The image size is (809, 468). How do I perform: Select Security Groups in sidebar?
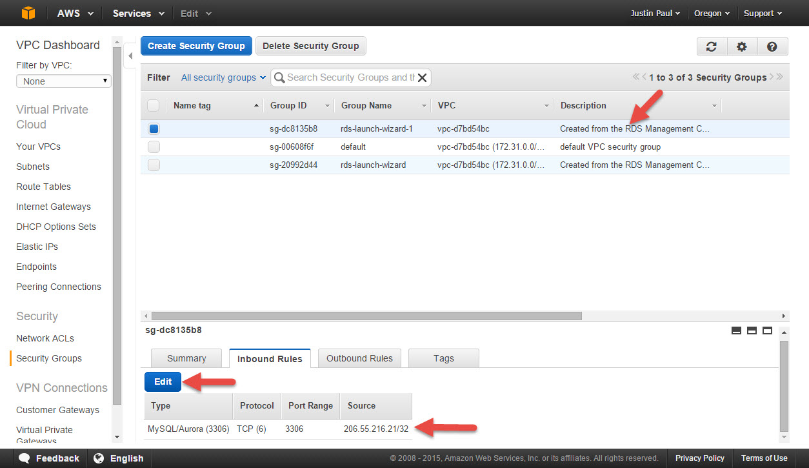[49, 358]
